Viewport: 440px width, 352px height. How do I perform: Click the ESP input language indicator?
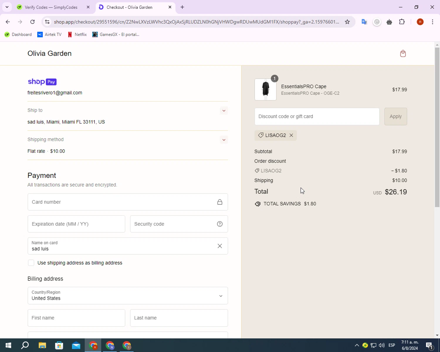click(x=392, y=346)
